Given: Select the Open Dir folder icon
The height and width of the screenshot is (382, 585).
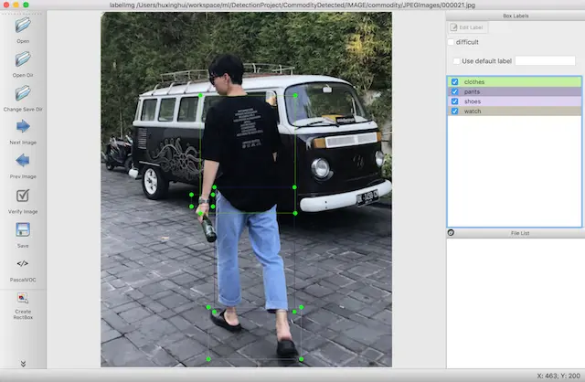Looking at the screenshot, I should coord(23,59).
